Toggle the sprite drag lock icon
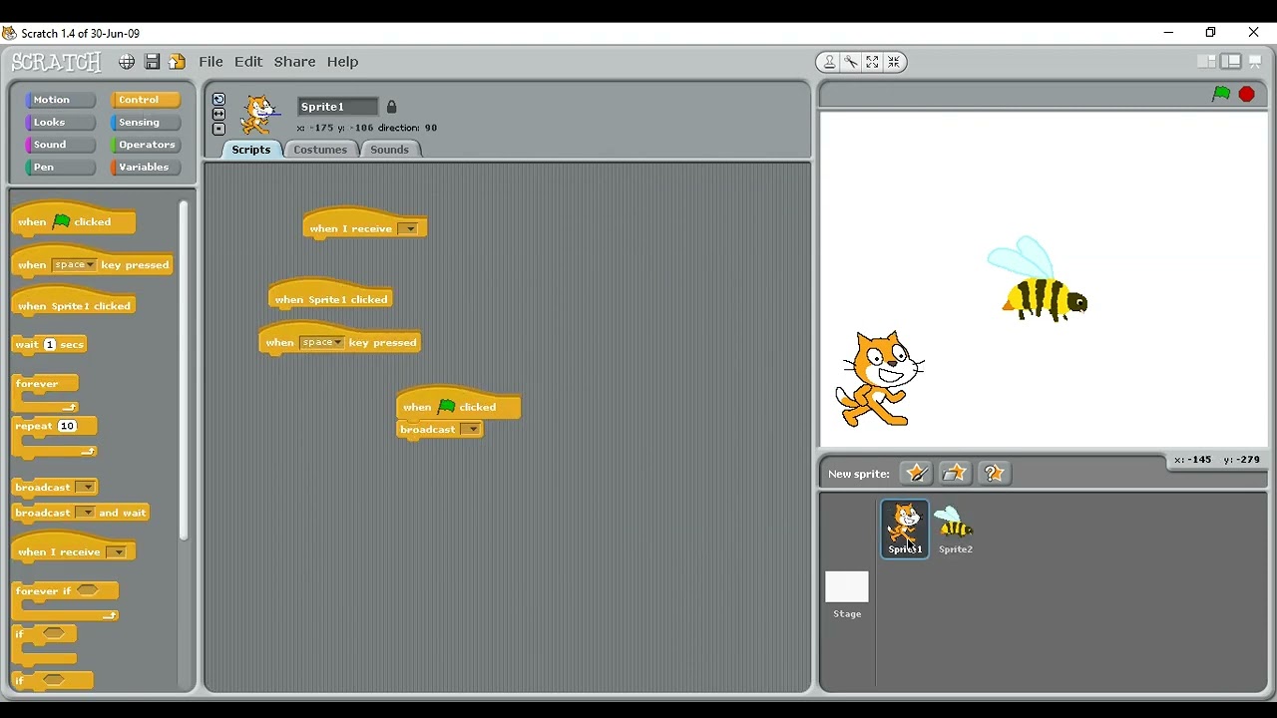 391,107
